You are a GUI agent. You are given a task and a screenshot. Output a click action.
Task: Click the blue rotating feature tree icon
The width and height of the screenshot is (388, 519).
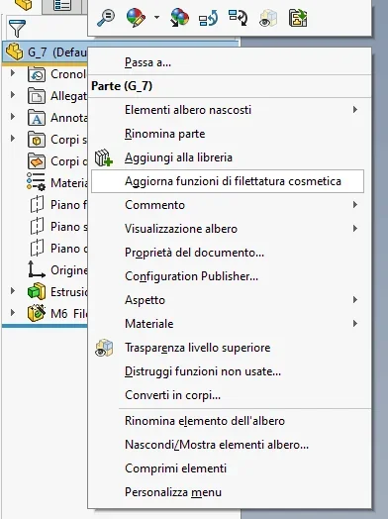[209, 18]
